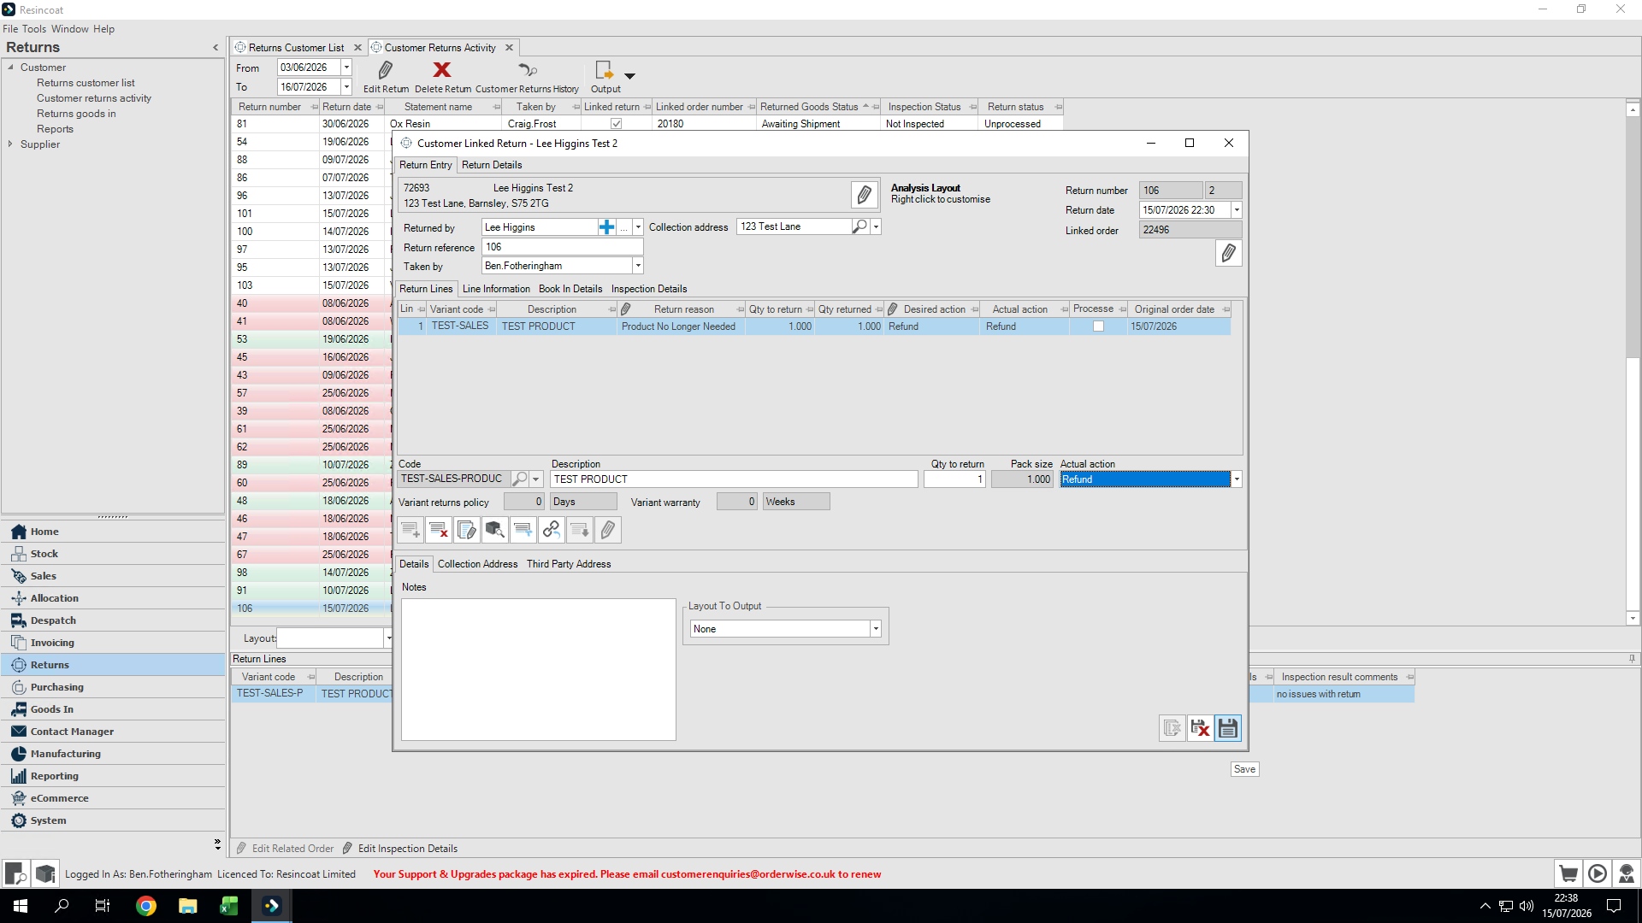Click the cancel save red X disk icon

click(1200, 728)
